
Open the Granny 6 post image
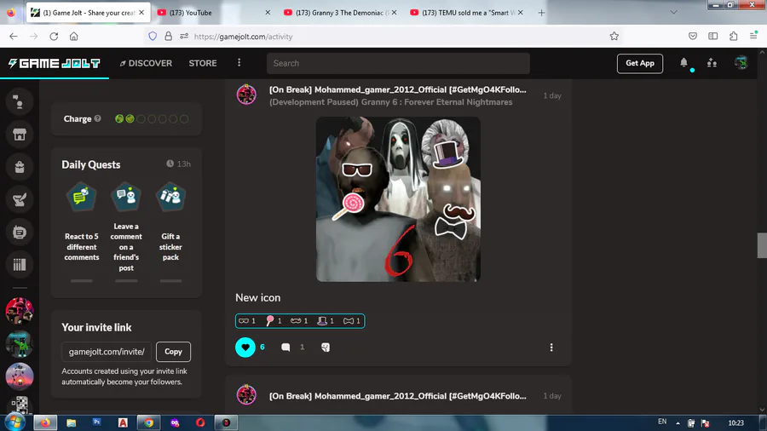[398, 198]
